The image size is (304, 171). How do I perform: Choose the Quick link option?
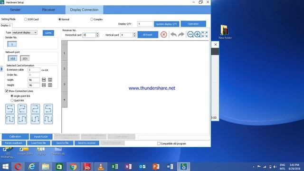(12, 100)
